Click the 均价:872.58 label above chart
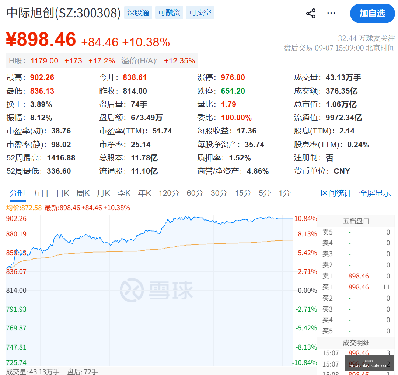The image size is (398, 375). point(24,208)
